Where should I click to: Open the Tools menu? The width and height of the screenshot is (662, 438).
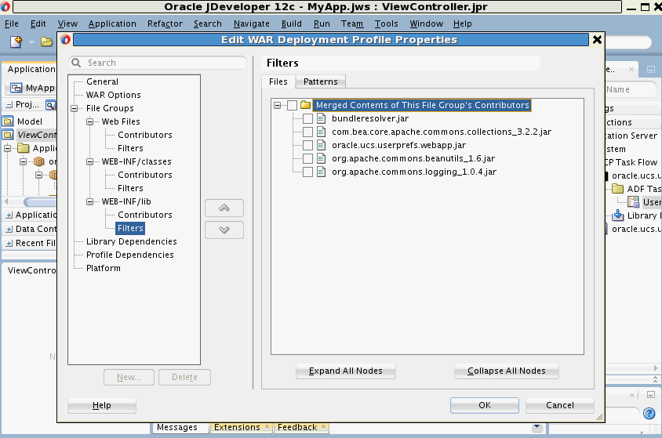click(387, 24)
